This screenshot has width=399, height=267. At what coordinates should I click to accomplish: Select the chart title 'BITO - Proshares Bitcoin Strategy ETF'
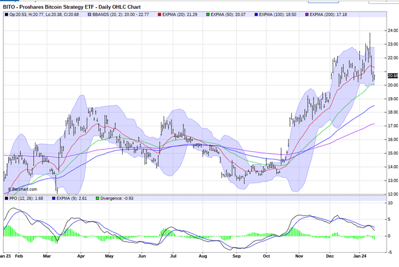(50, 7)
